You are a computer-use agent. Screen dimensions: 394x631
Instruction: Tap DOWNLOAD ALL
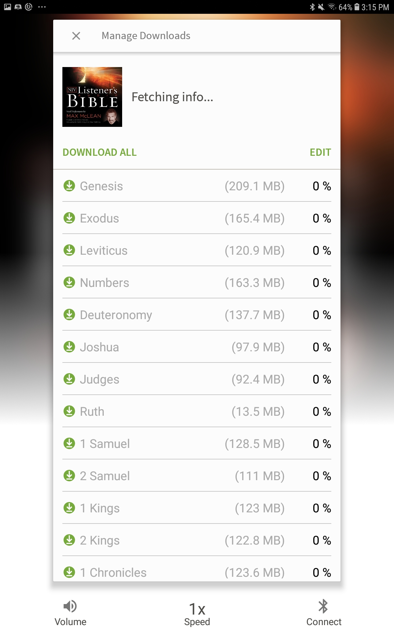coord(99,152)
